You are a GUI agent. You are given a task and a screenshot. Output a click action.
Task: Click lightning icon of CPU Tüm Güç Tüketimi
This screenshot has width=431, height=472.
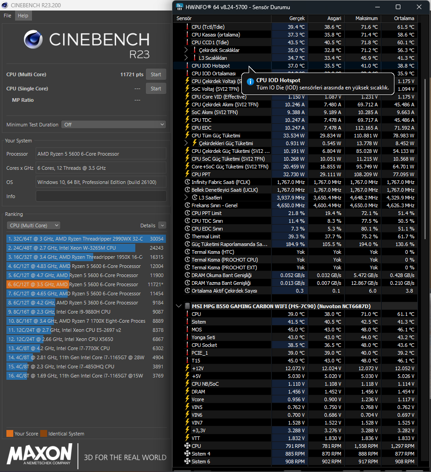pyautogui.click(x=187, y=136)
